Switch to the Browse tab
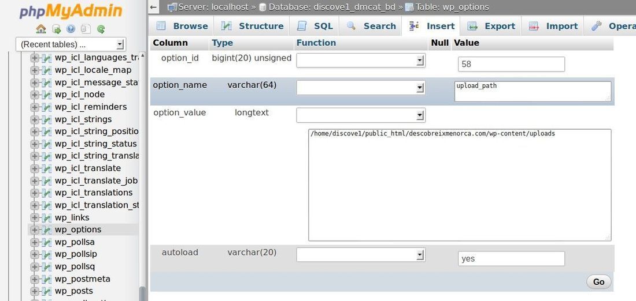Image resolution: width=636 pixels, height=301 pixels. 182,26
